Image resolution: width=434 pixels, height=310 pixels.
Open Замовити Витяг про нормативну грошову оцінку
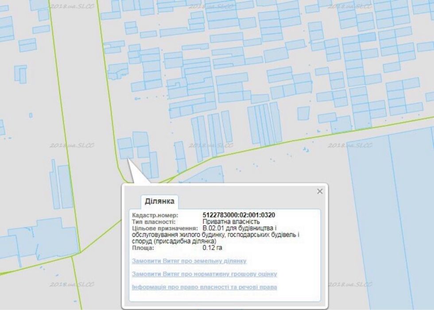(204, 274)
